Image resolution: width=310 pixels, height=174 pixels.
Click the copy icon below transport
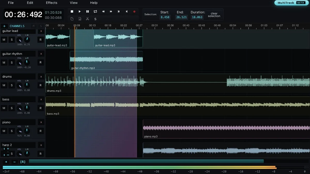(x=72, y=19)
